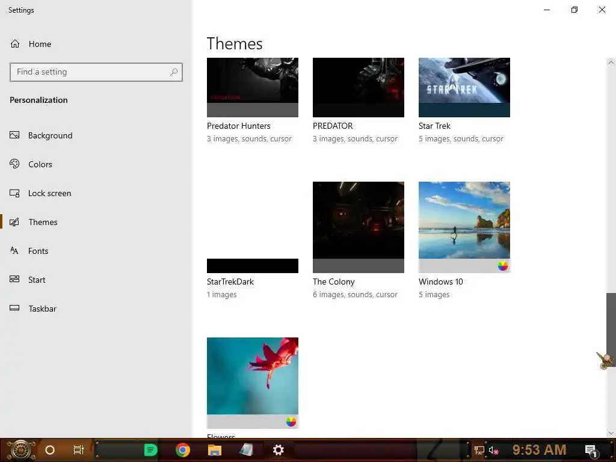616x462 pixels.
Task: Minimize the Settings window
Action: pos(547,10)
